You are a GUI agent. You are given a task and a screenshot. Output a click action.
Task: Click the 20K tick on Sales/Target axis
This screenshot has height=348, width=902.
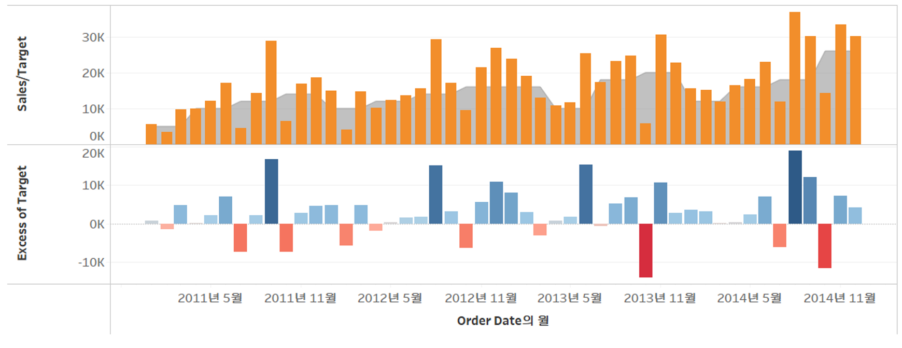(x=93, y=73)
